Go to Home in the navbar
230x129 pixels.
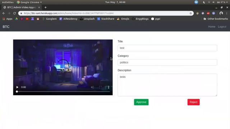212,27
